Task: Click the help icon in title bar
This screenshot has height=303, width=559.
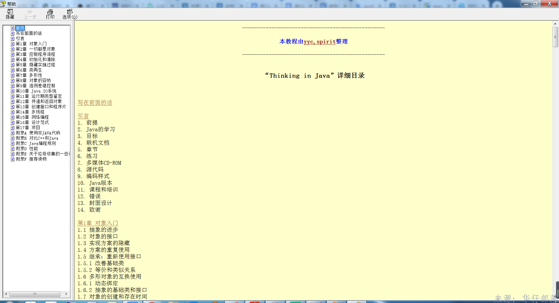Action: pos(3,4)
